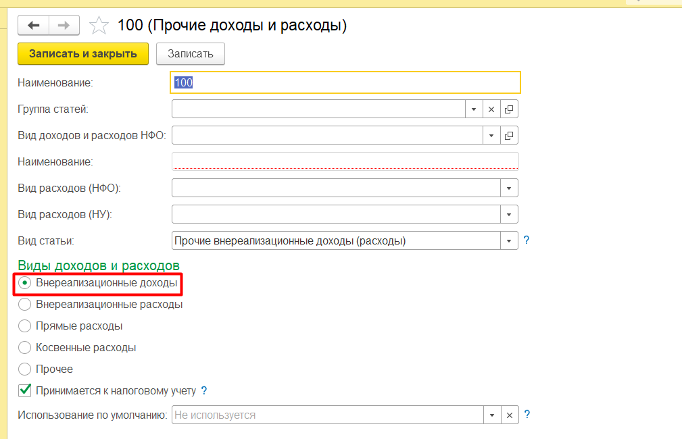
Task: Choose the Косвенные расходы radio option
Action: tap(24, 348)
